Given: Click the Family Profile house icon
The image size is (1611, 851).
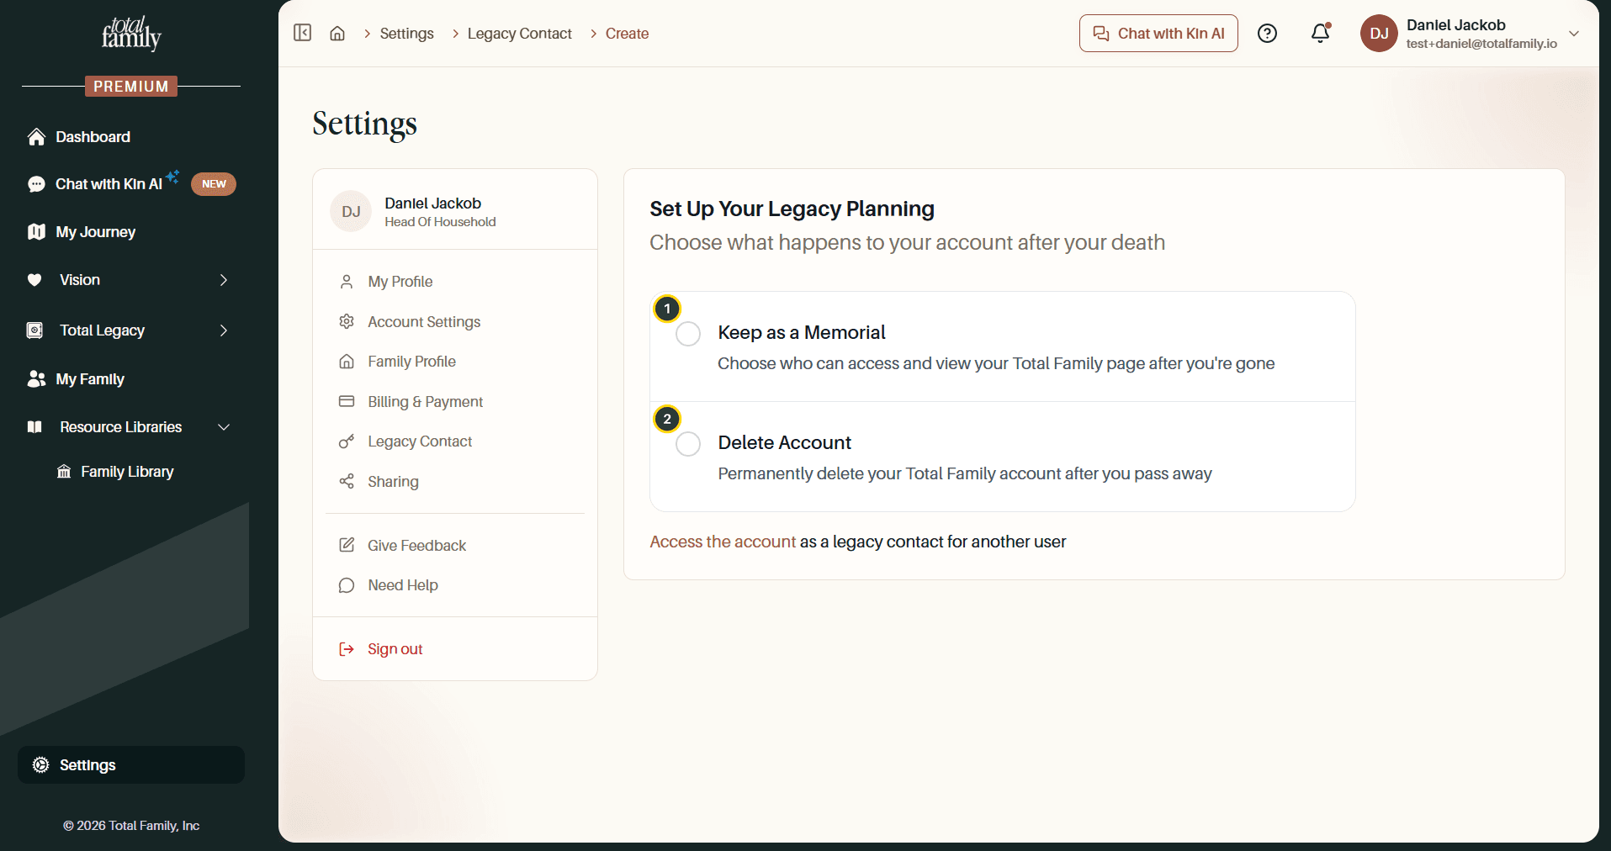Looking at the screenshot, I should [347, 362].
